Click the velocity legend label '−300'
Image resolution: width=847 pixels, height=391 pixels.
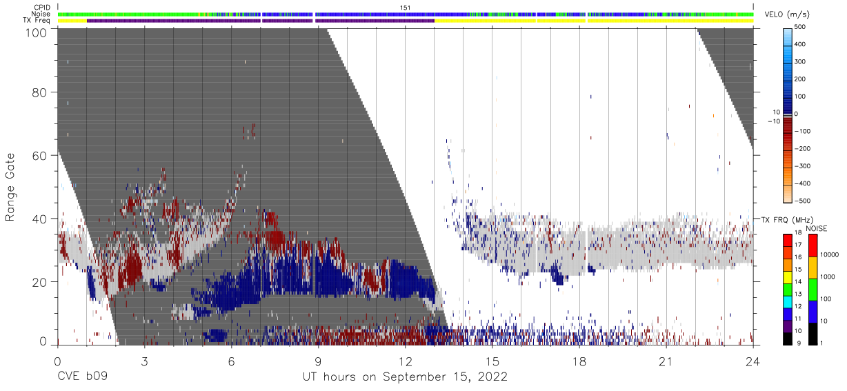click(x=802, y=166)
